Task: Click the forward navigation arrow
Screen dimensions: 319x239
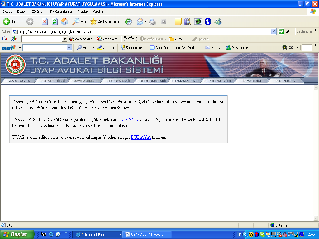Action: pyautogui.click(x=30, y=21)
